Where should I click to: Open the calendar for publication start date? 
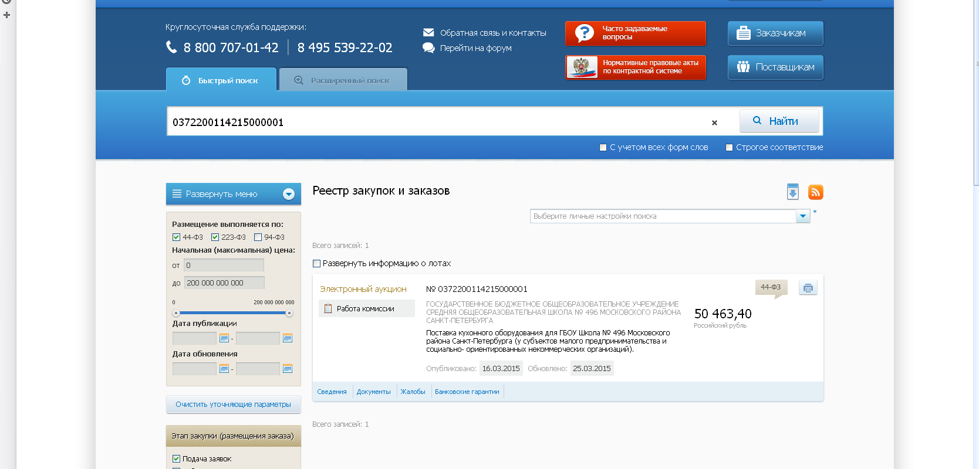click(x=224, y=338)
